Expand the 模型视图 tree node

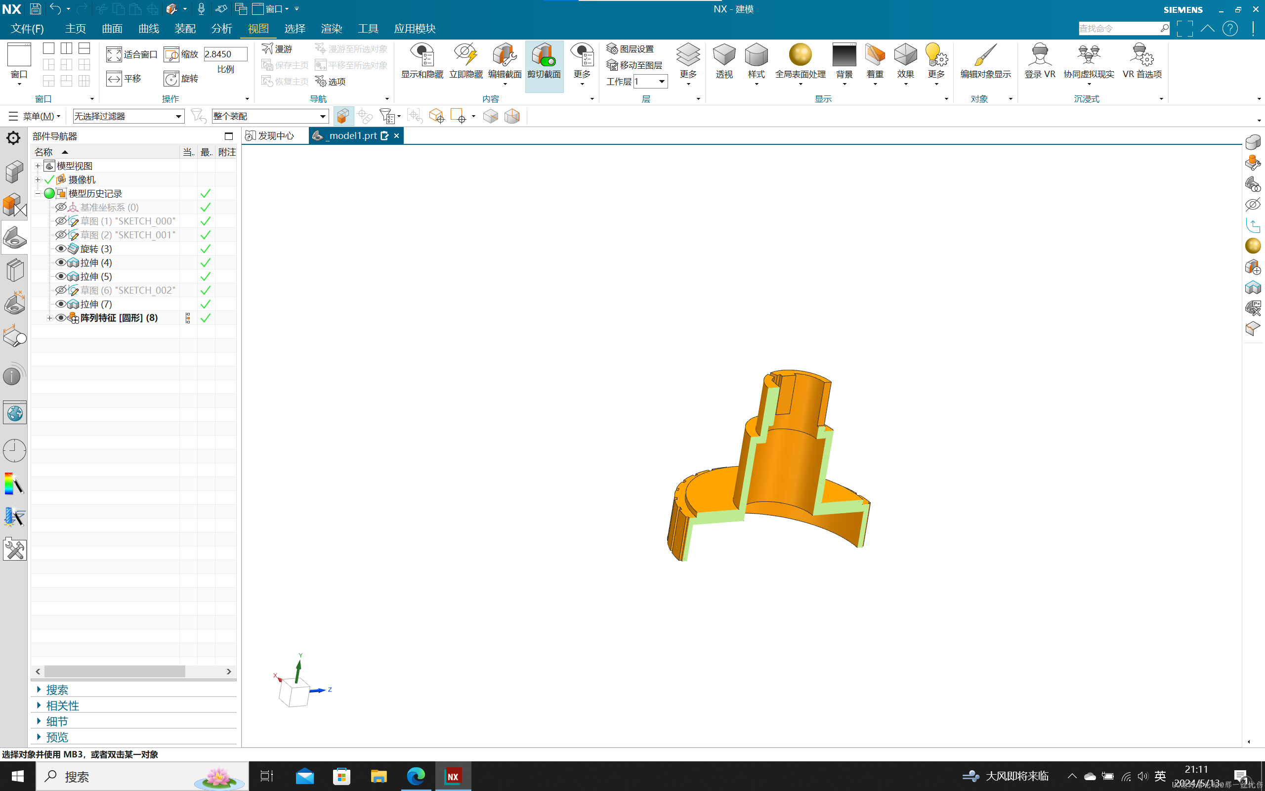click(38, 166)
